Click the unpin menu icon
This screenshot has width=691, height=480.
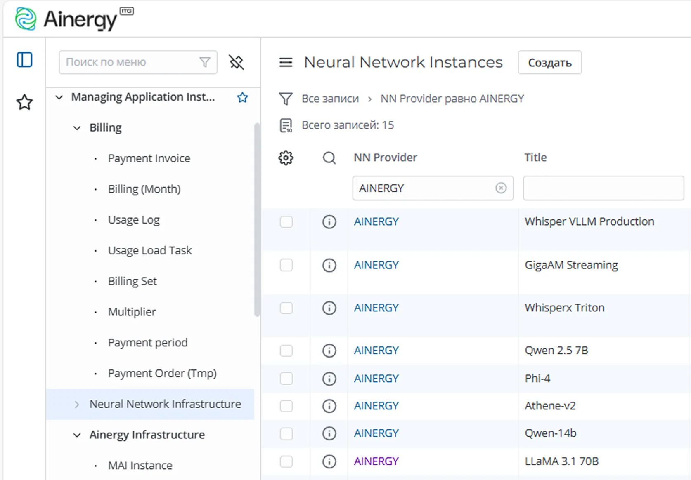(237, 62)
